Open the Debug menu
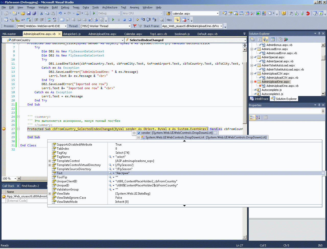 coord(65,7)
